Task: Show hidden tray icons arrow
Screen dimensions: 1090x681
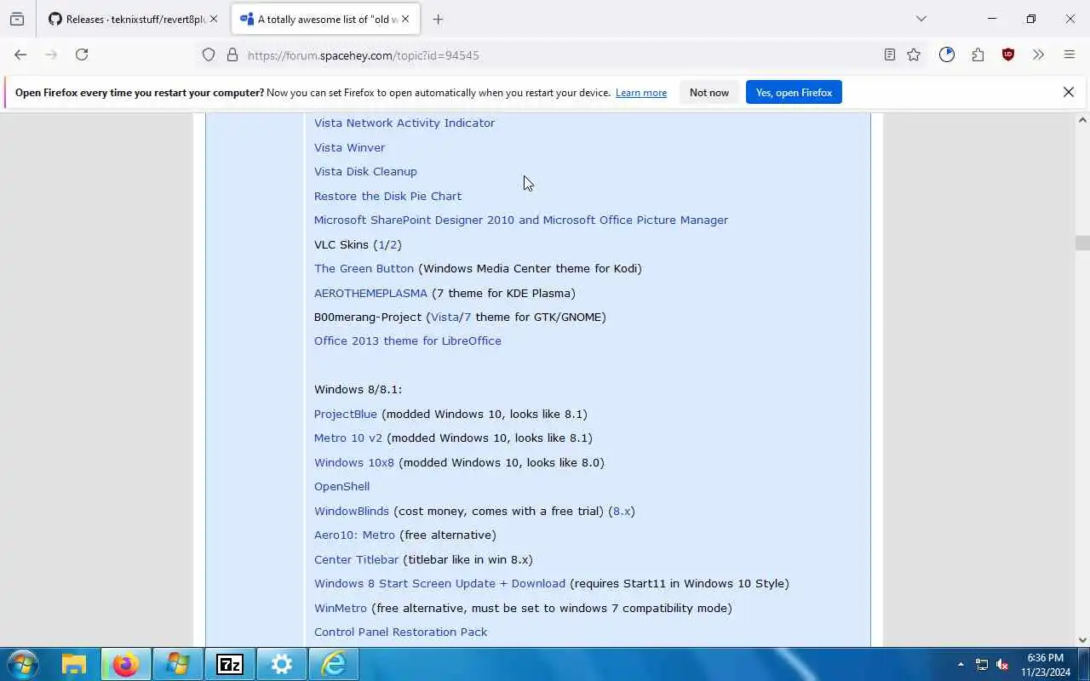Action: point(961,665)
